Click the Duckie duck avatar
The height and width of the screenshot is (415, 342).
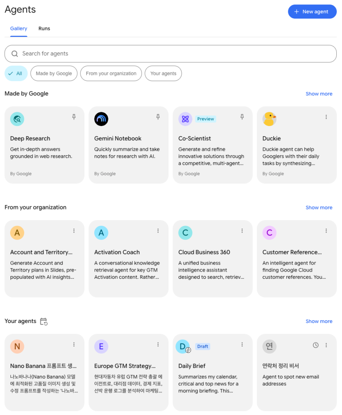(269, 119)
